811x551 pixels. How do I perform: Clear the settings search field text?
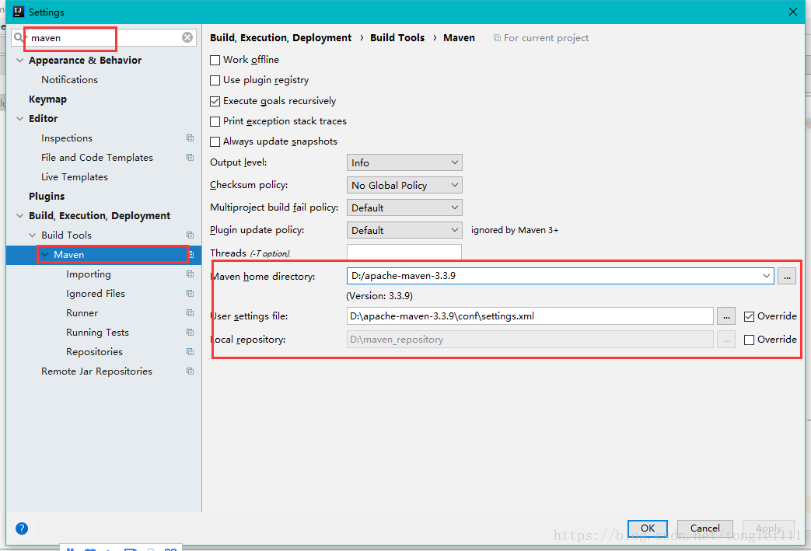pyautogui.click(x=187, y=37)
